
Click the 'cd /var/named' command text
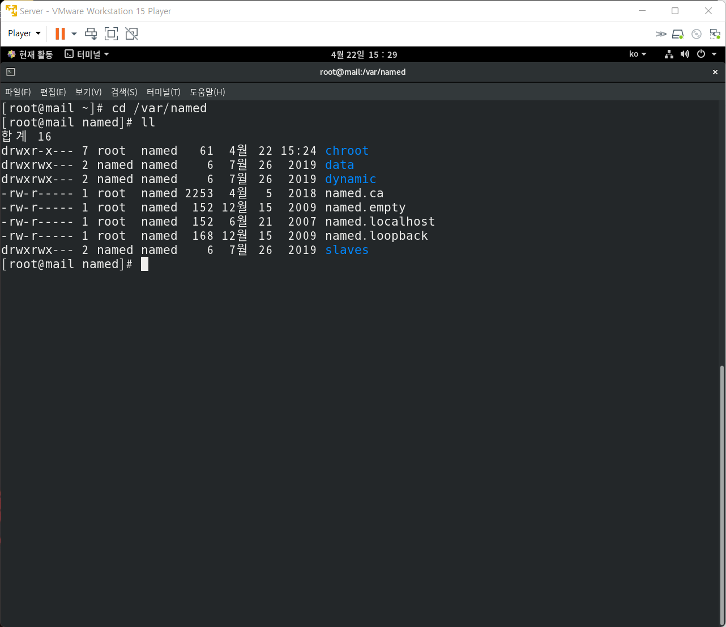[x=160, y=108]
